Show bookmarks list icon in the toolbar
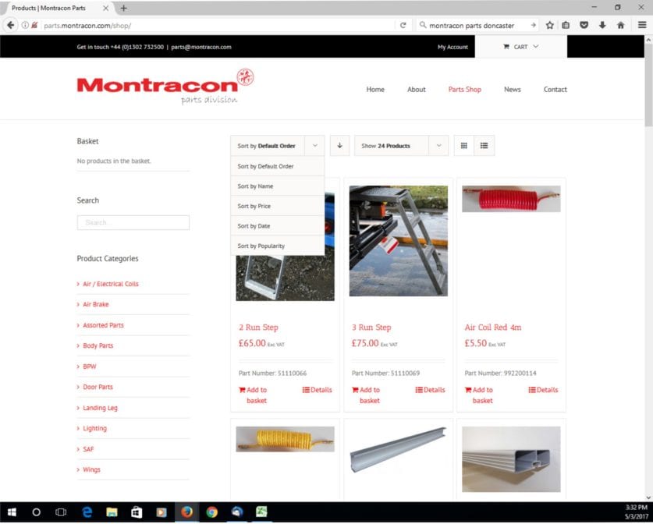653x524 pixels. click(x=566, y=26)
